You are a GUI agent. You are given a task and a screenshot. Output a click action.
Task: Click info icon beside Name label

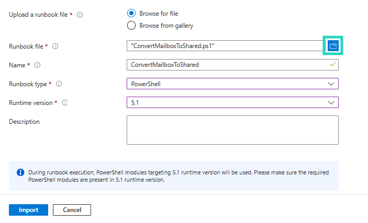coord(37,65)
